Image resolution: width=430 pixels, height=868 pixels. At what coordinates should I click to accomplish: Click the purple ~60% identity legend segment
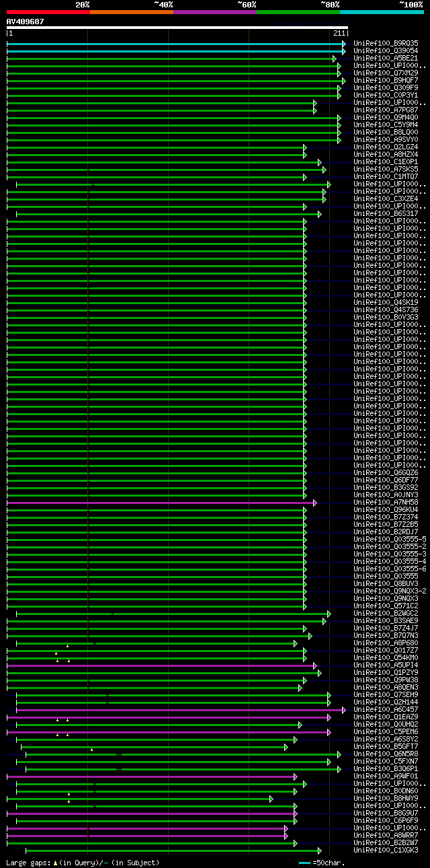[214, 11]
